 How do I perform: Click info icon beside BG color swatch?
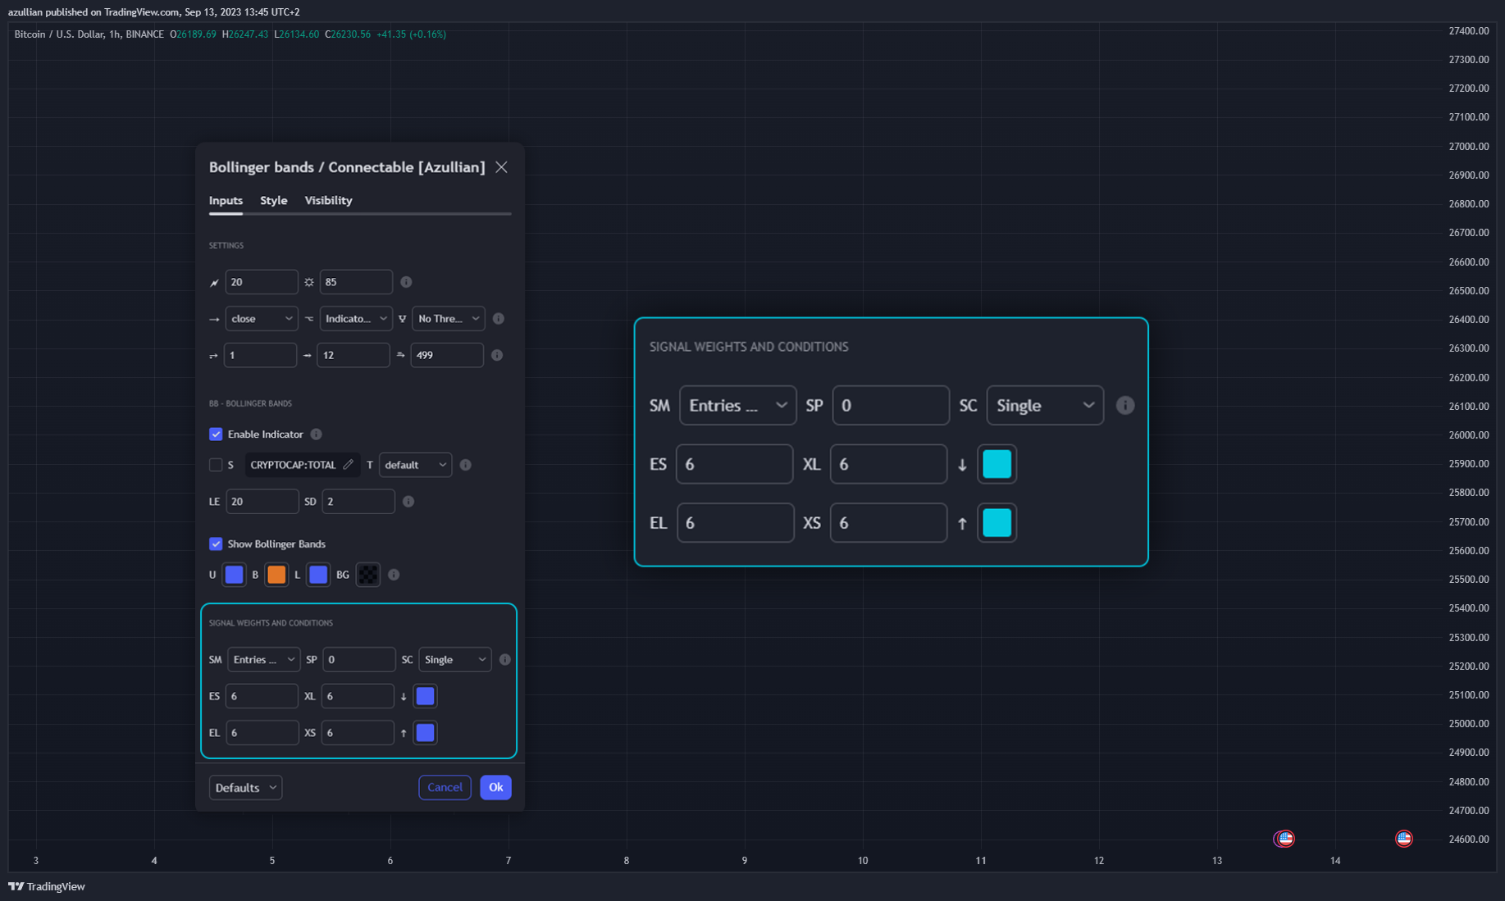[x=394, y=575]
